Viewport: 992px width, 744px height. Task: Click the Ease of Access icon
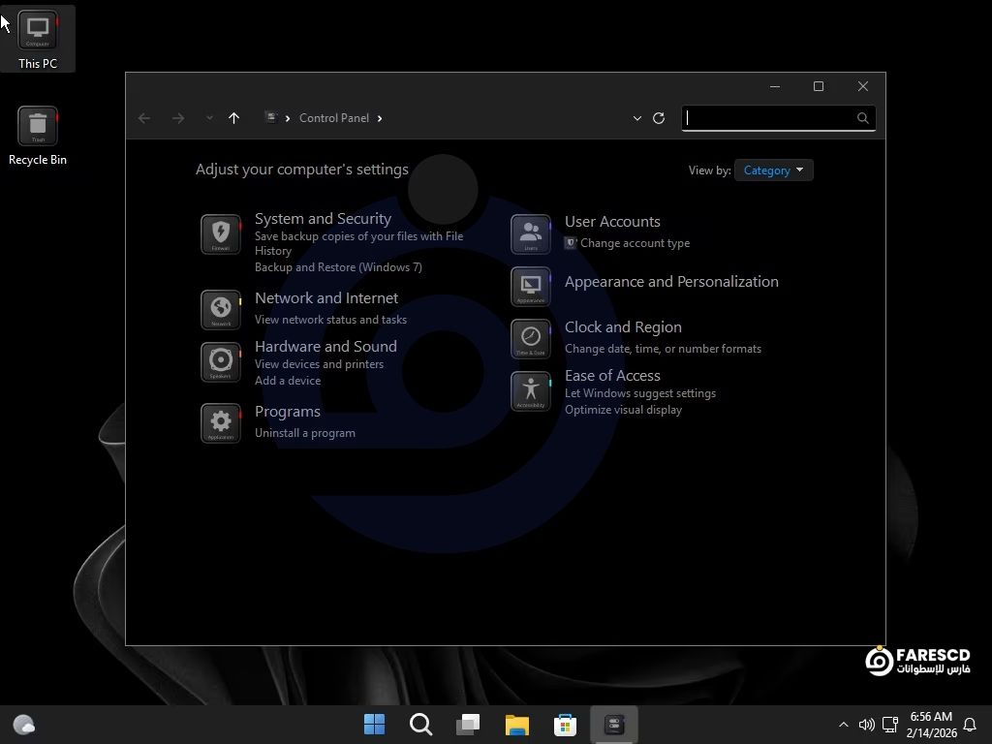point(530,390)
